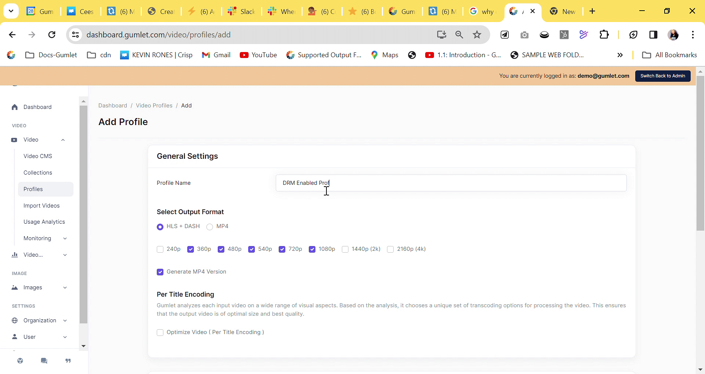Viewport: 705px width, 374px height.
Task: Open the Gmail bookmark
Action: [x=216, y=55]
